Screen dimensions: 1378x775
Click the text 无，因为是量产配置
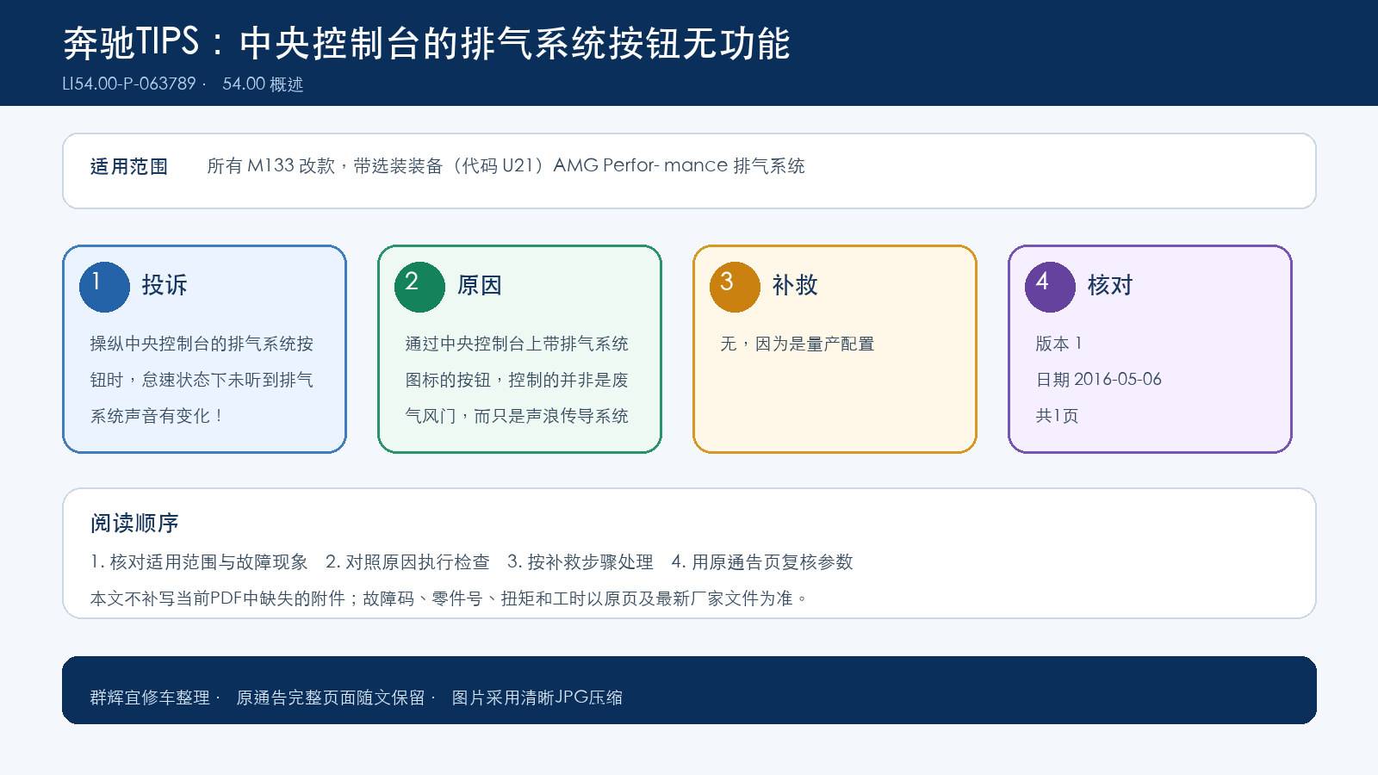pos(798,344)
